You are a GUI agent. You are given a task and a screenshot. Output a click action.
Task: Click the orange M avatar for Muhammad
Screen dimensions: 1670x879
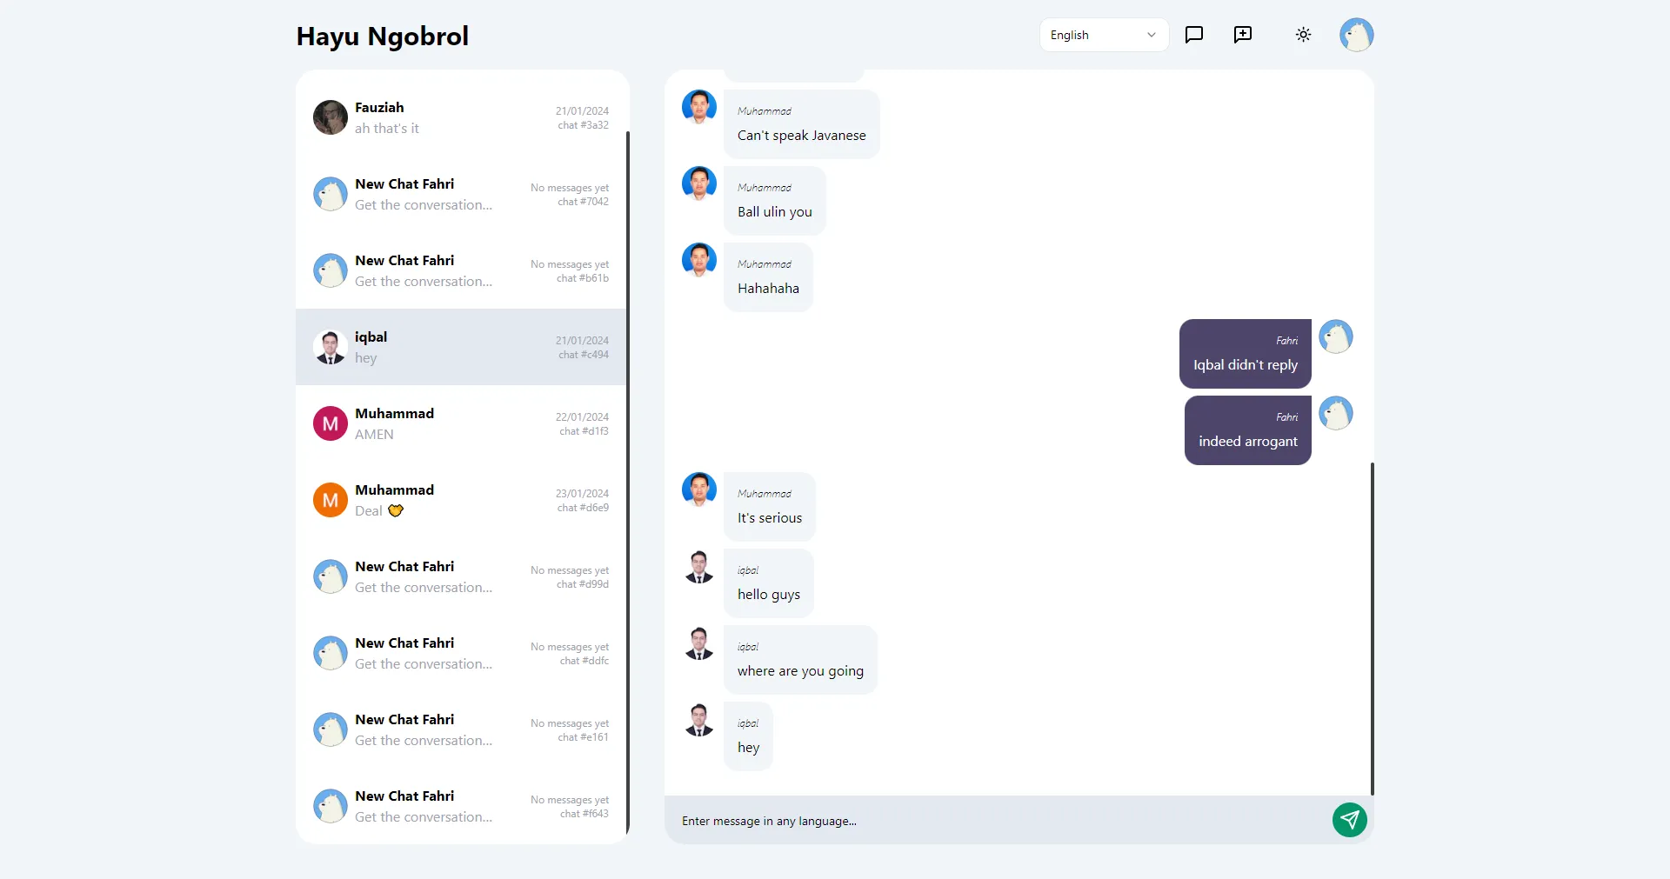tap(331, 500)
